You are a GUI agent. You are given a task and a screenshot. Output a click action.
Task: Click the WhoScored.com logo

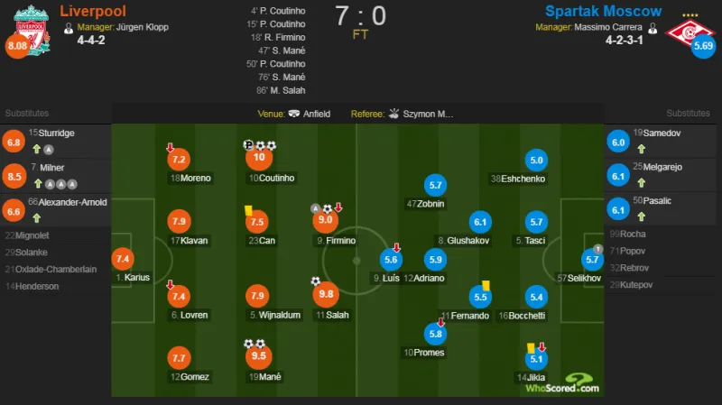(562, 384)
